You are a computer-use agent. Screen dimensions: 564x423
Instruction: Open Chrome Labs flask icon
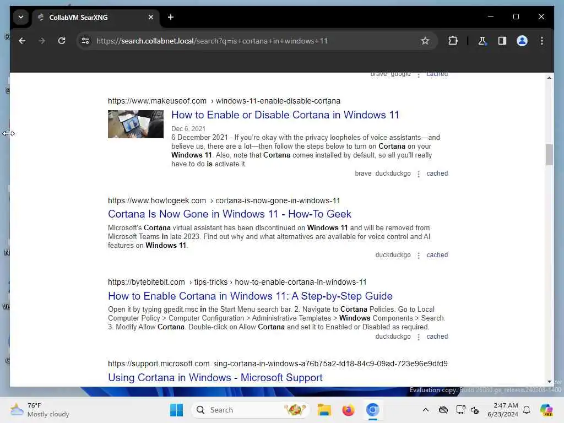coord(482,41)
